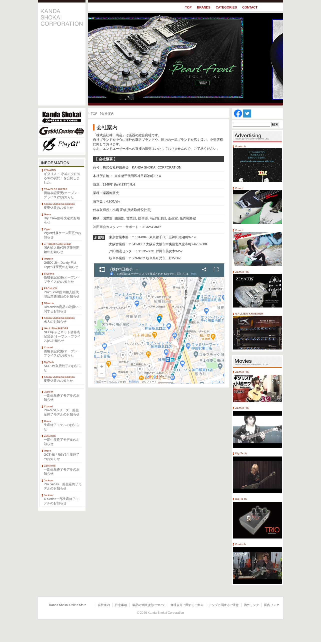Play the DigiTech bassist movie
Viewport: 321px width, 642px height.
tap(257, 475)
